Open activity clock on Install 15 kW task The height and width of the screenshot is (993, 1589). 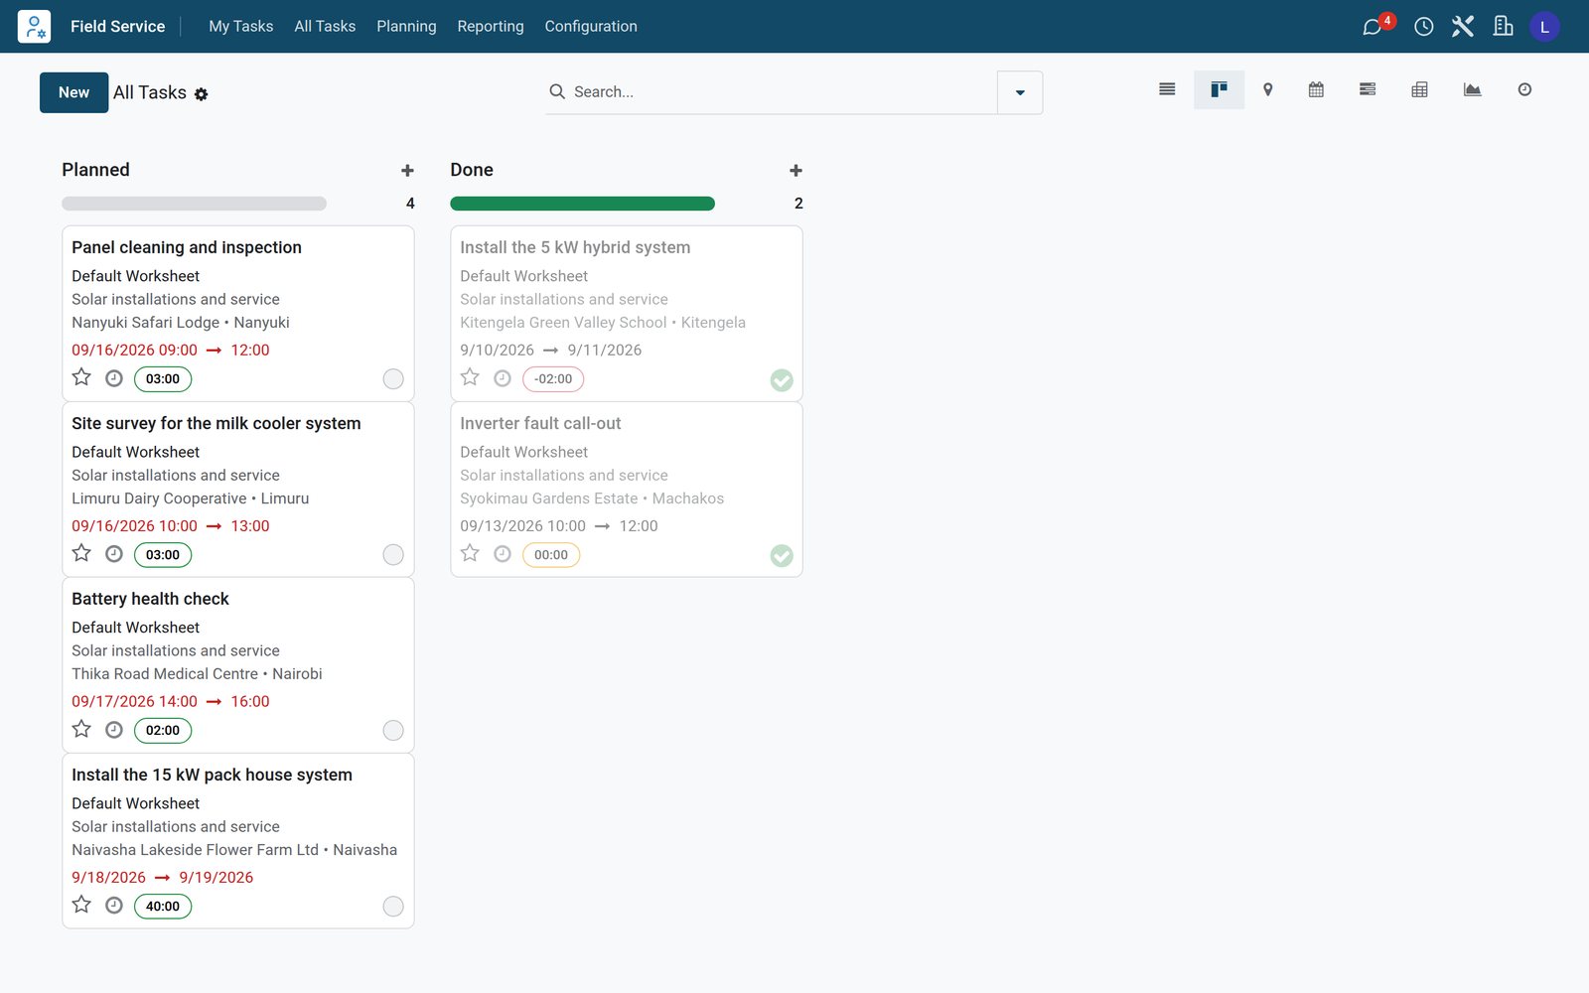[114, 906]
